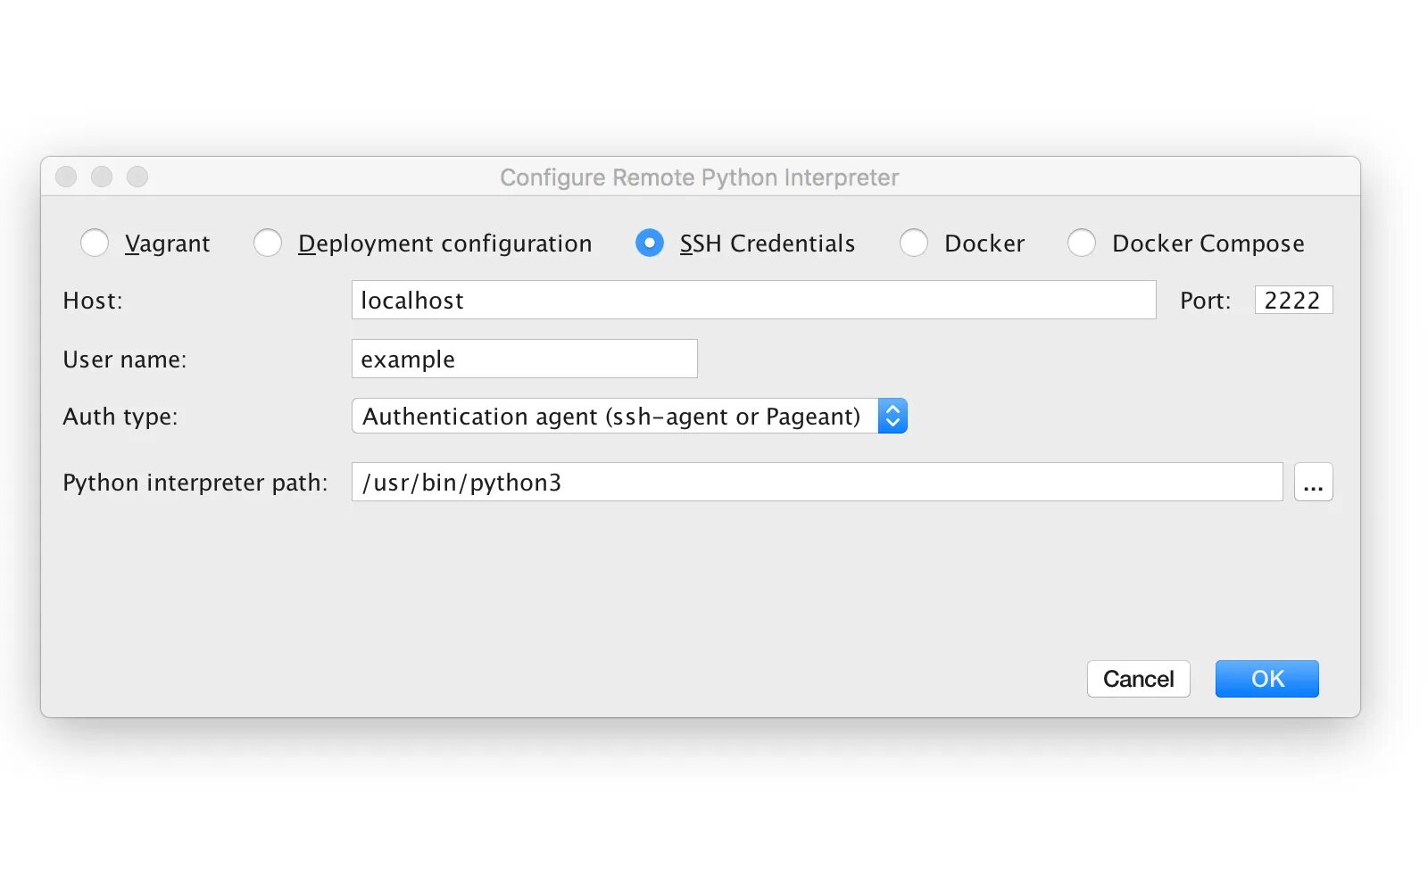The width and height of the screenshot is (1428, 892).
Task: Click the Python interpreter path label
Action: [x=195, y=483]
